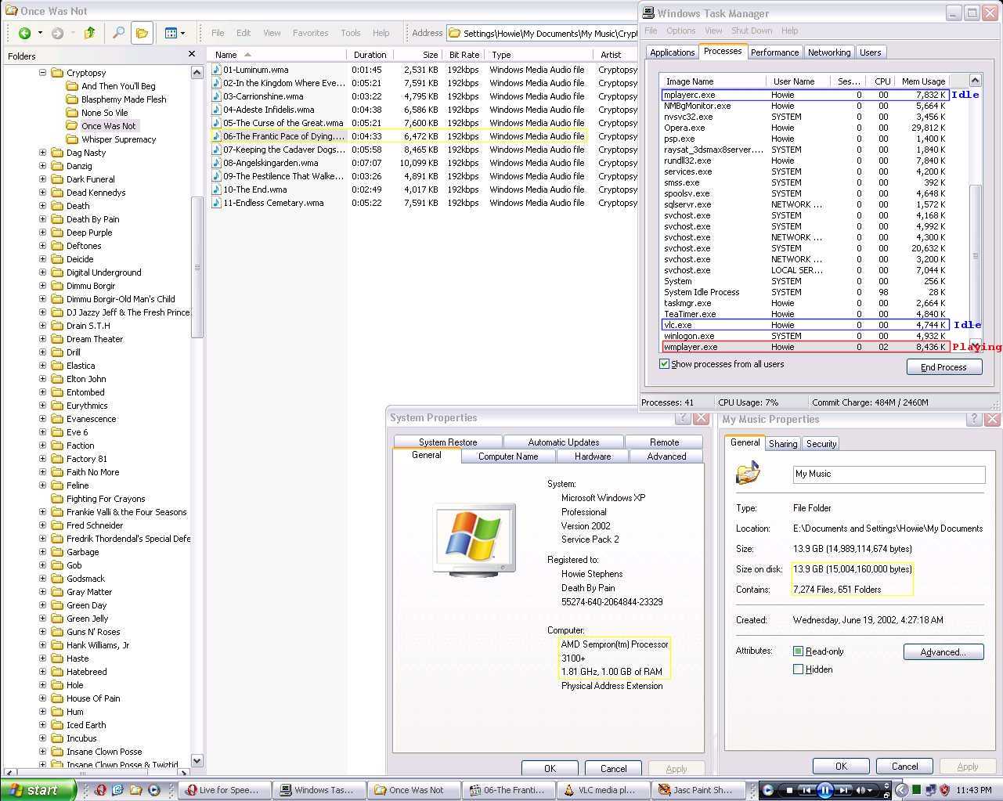
Task: Pause playback in the taskbar media toolbar
Action: tap(825, 790)
